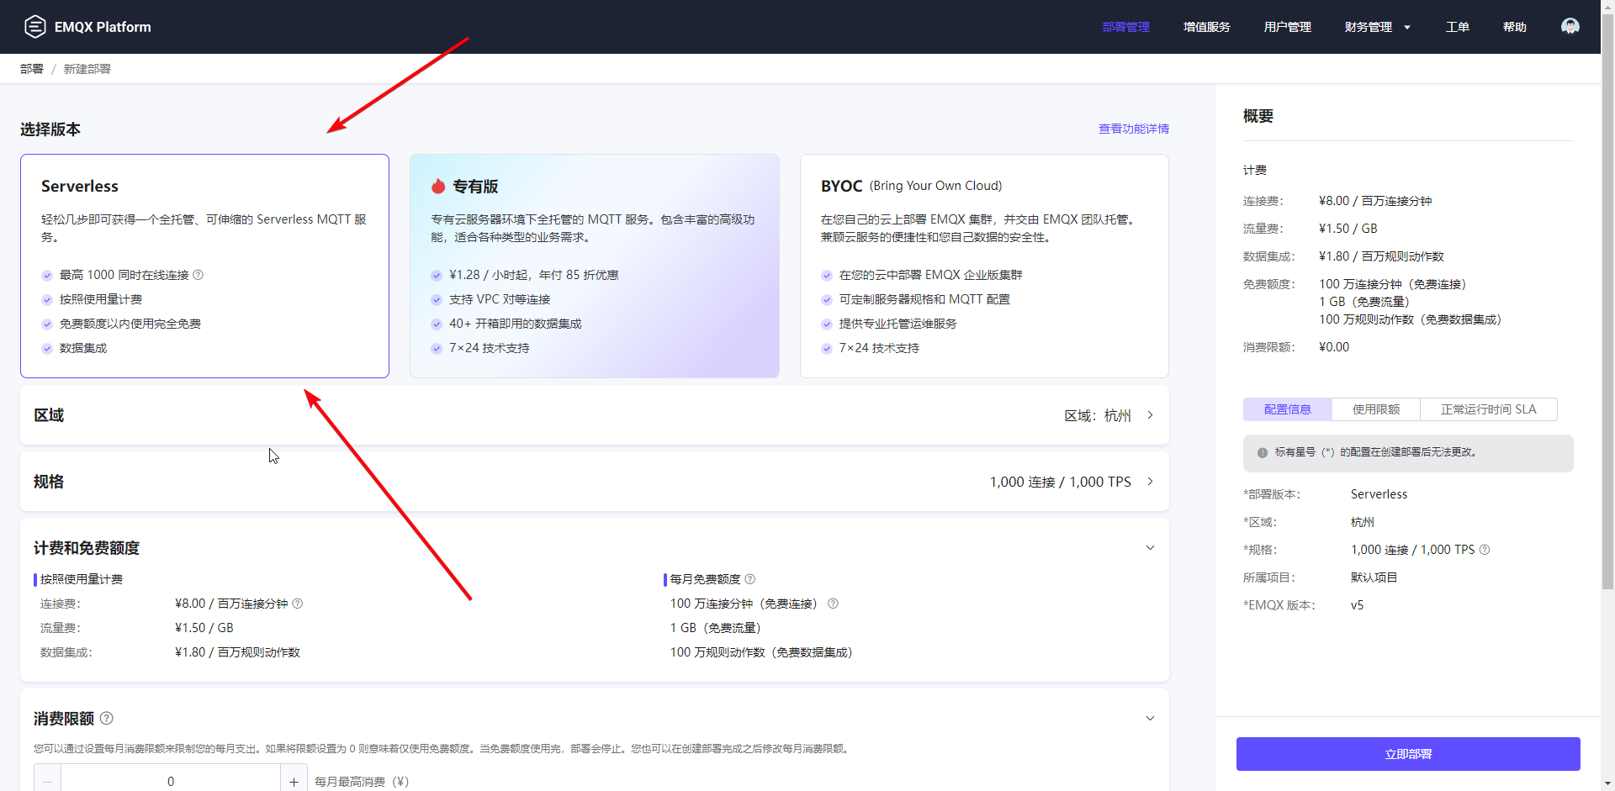Click the 立即部署 button
The width and height of the screenshot is (1615, 791).
tap(1407, 754)
